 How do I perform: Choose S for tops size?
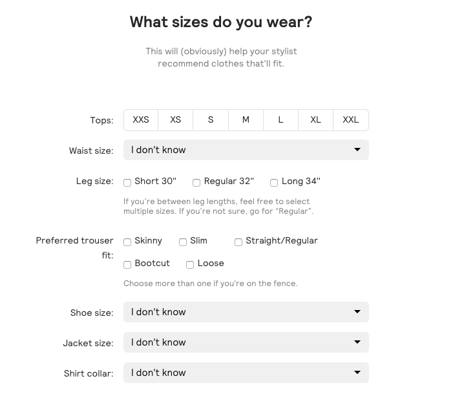[211, 119]
